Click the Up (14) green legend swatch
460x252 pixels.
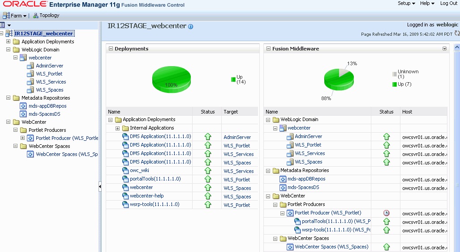coord(233,80)
